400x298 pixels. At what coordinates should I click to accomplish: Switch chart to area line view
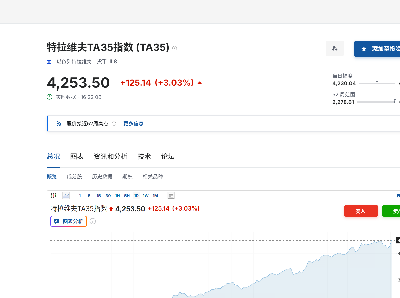pyautogui.click(x=66, y=196)
